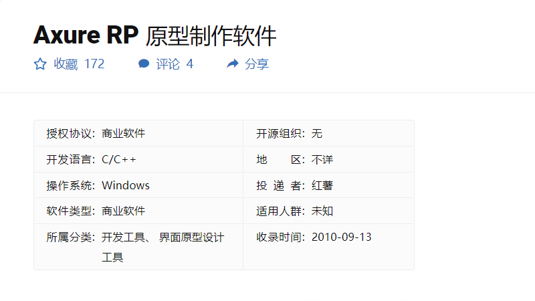Open the 开发工具 category link
The height and width of the screenshot is (301, 535).
tap(123, 237)
